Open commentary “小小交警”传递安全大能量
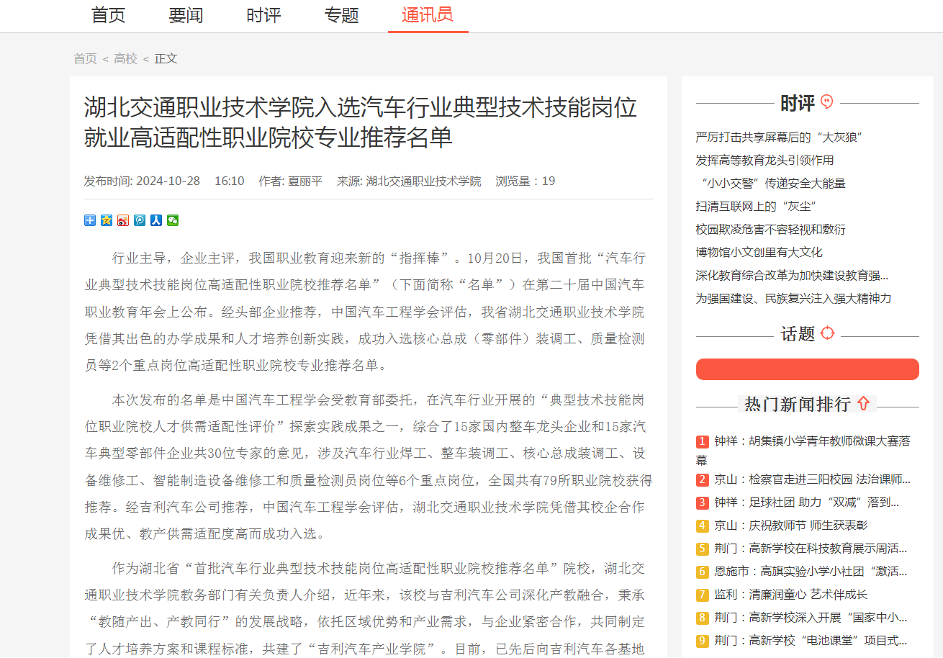Viewport: 943px width, 658px height. (x=770, y=183)
